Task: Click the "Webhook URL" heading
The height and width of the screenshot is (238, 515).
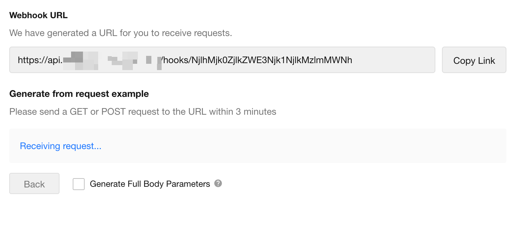Action: click(x=38, y=15)
